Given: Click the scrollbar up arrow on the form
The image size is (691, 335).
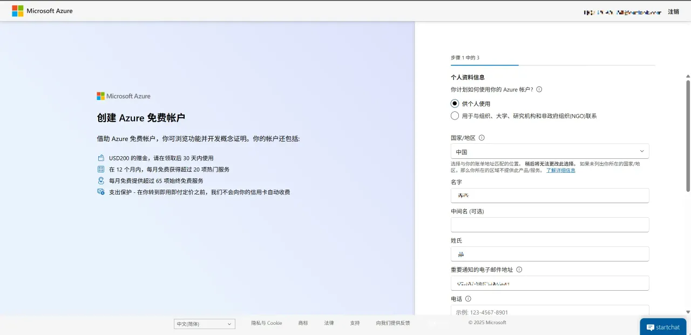Looking at the screenshot, I should (x=688, y=76).
